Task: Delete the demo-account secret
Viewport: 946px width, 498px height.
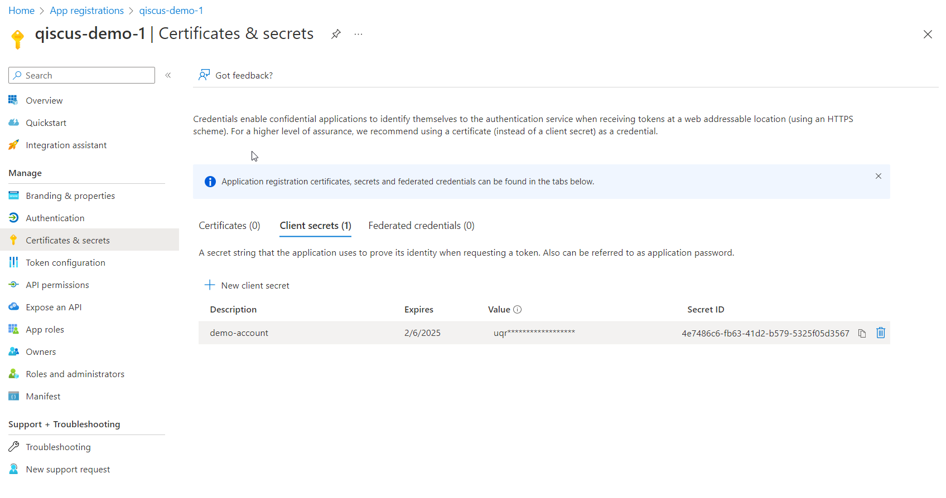Action: coord(881,333)
